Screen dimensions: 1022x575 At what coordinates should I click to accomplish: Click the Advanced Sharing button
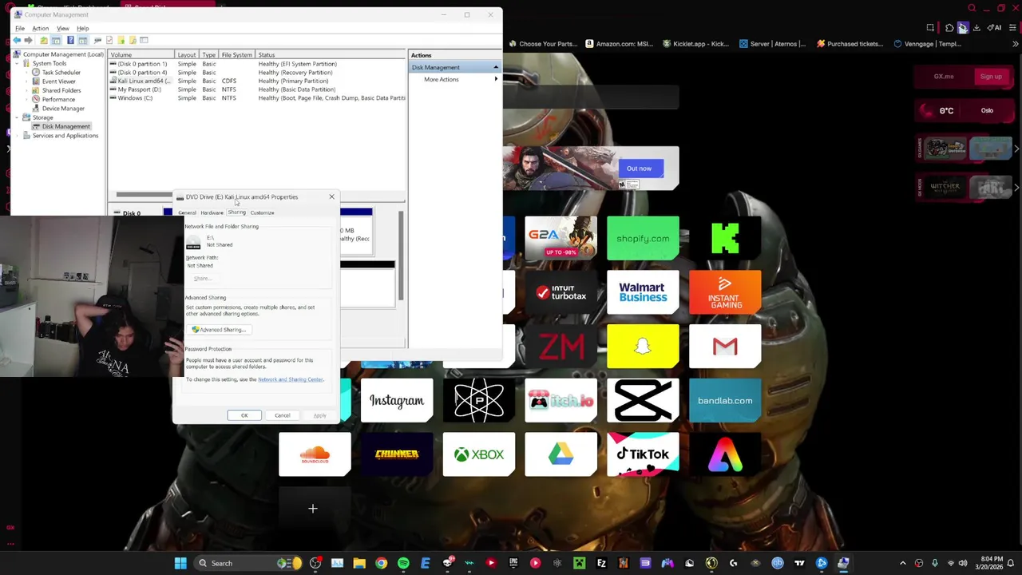point(220,330)
